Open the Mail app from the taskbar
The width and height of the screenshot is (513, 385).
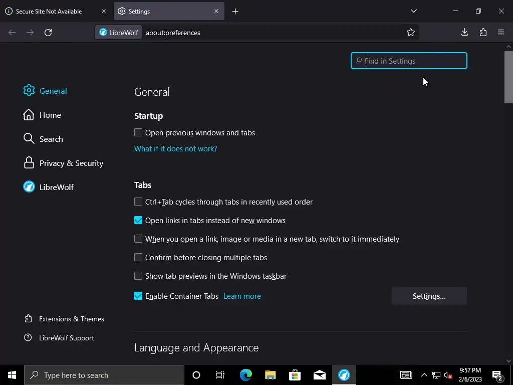pyautogui.click(x=319, y=375)
